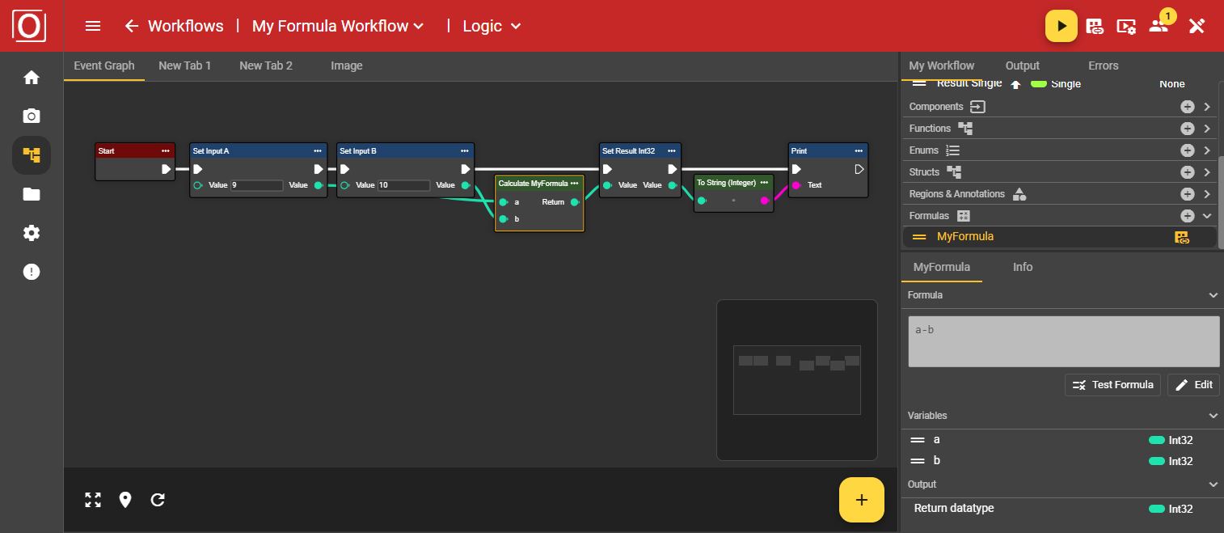This screenshot has height=533, width=1224.
Task: Switch to the New Tab 1 tab
Action: coord(185,66)
